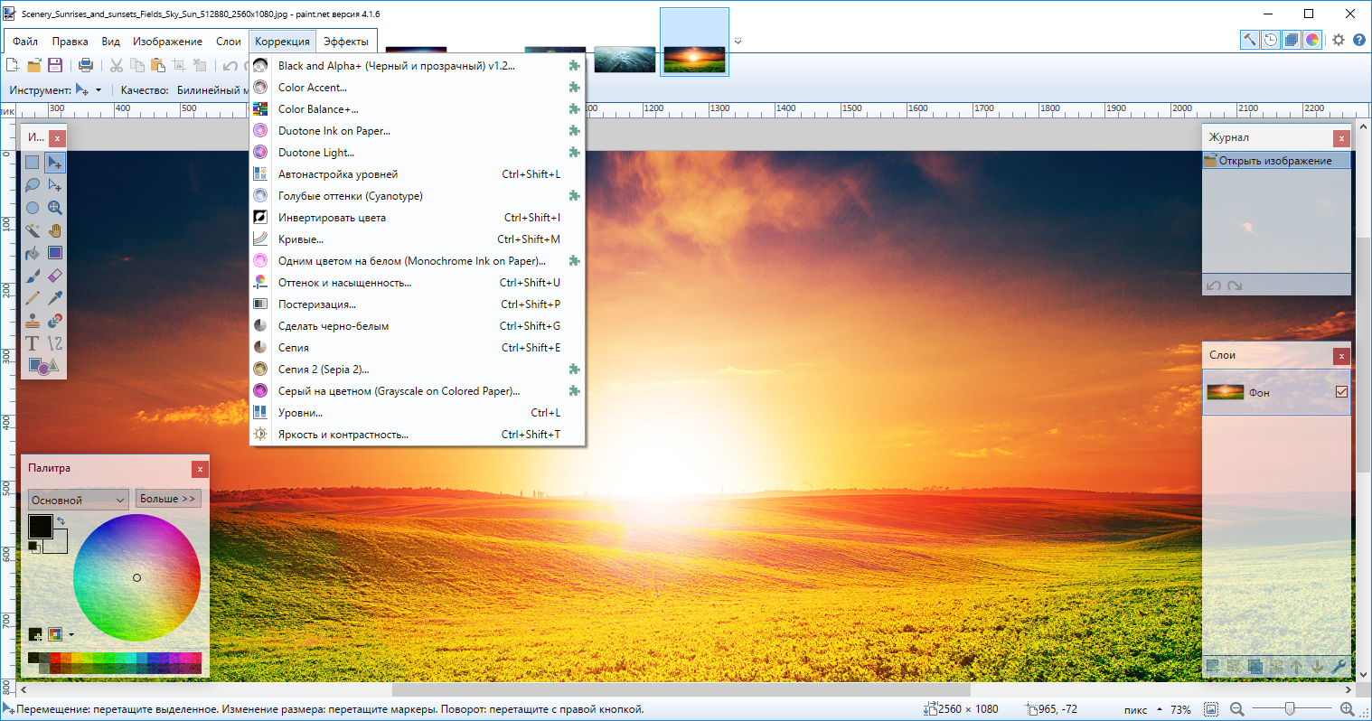Screen dimensions: 1372x721
Task: Choose the Eraser tool in toolbox
Action: 55,276
